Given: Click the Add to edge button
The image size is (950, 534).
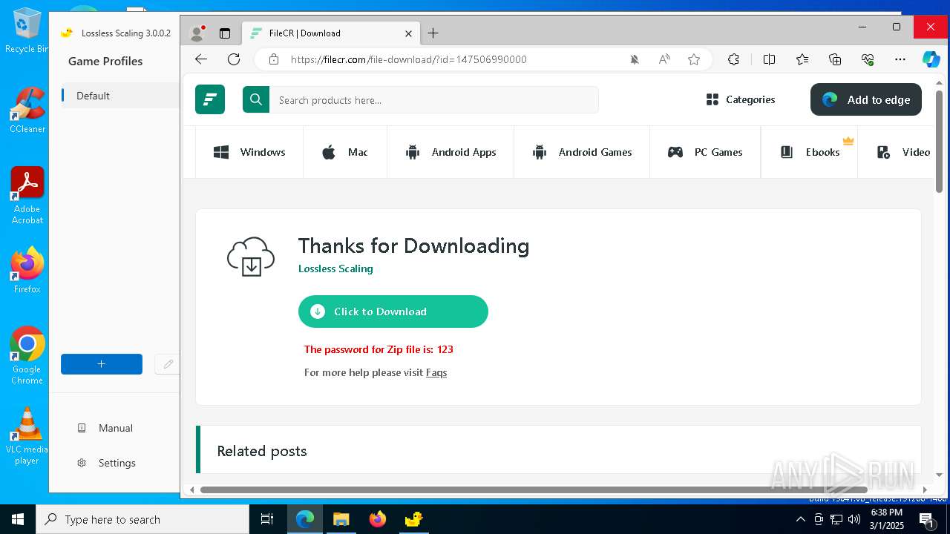Looking at the screenshot, I should click(x=866, y=99).
